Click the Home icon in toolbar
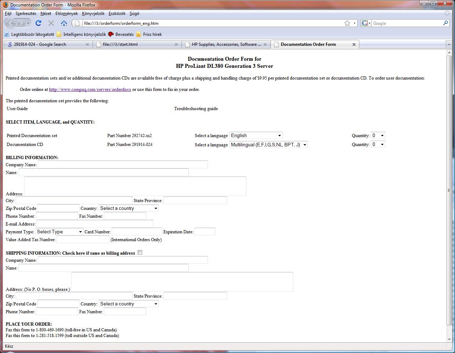The width and height of the screenshot is (455, 353). tap(64, 23)
